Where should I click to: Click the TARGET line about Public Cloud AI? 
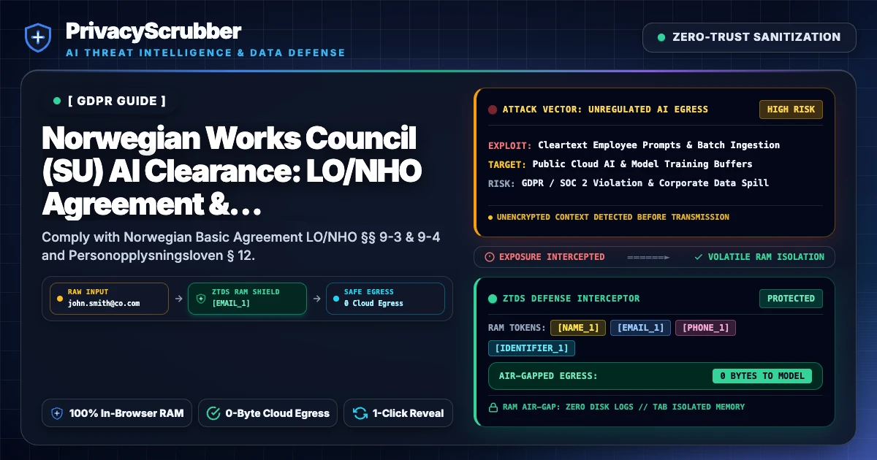[x=620, y=164]
